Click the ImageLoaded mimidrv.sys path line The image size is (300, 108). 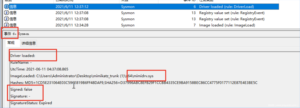click(x=82, y=76)
